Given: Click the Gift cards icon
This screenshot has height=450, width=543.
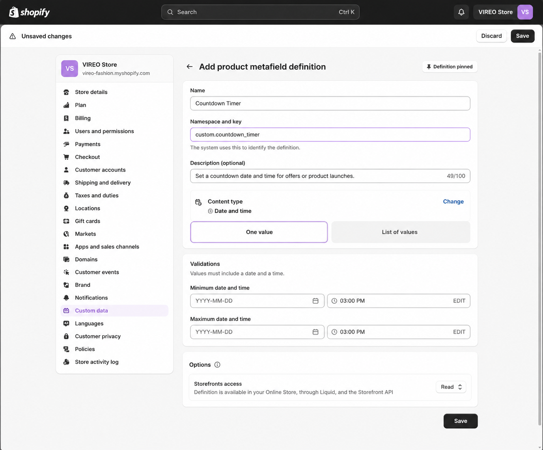Looking at the screenshot, I should click(66, 221).
